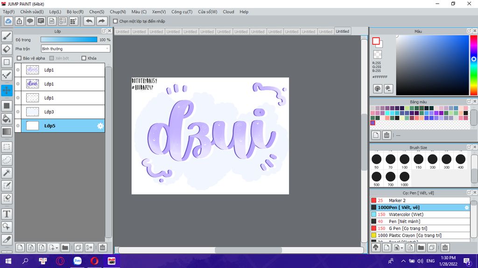
Task: Select the Eraser tool
Action: 7,49
